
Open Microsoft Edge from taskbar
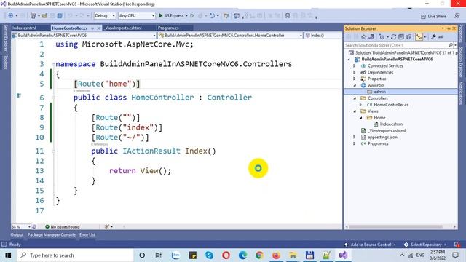[x=242, y=255]
